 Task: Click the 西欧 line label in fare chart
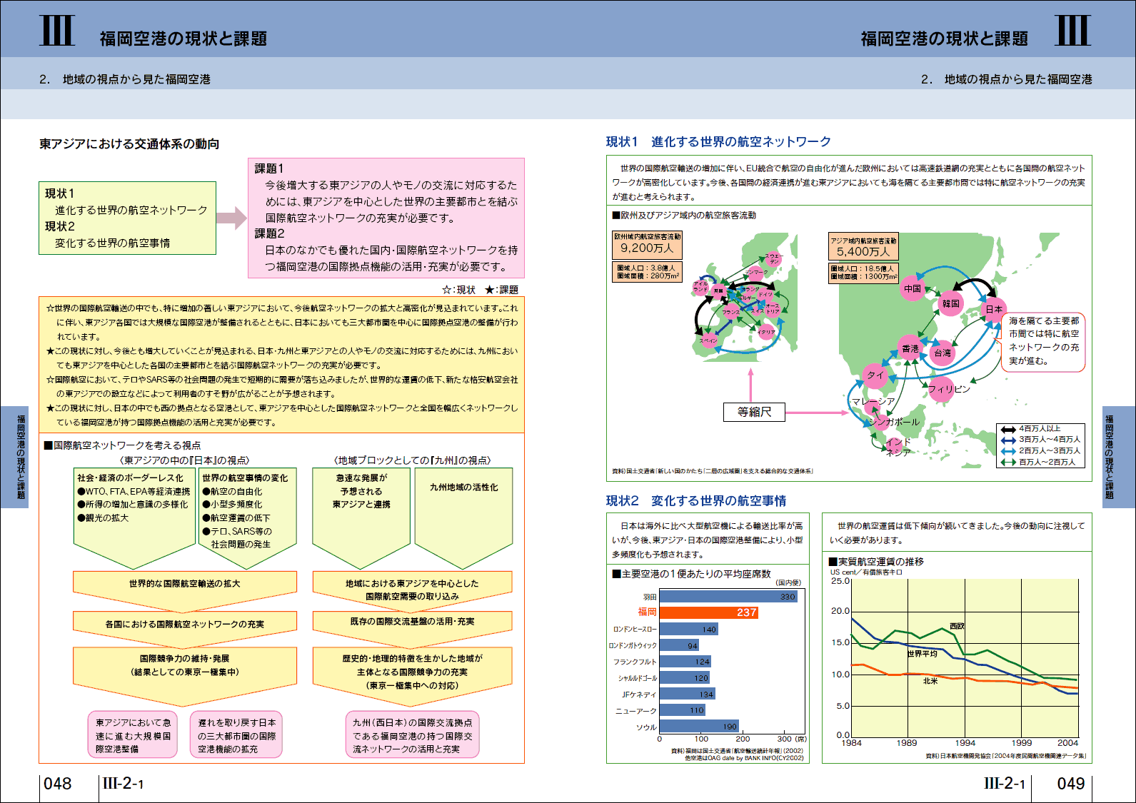point(957,626)
